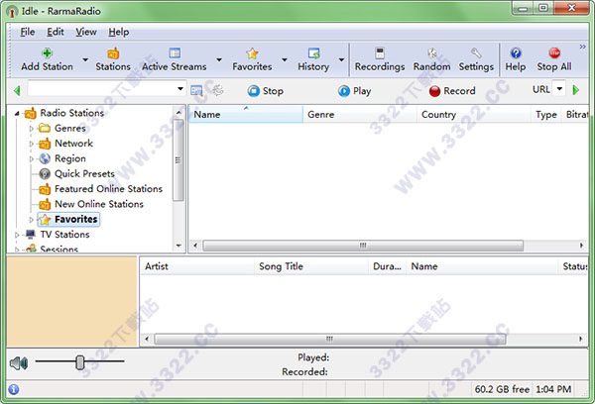This screenshot has height=404, width=595.
Task: Click the Help toolbar icon
Action: [516, 53]
